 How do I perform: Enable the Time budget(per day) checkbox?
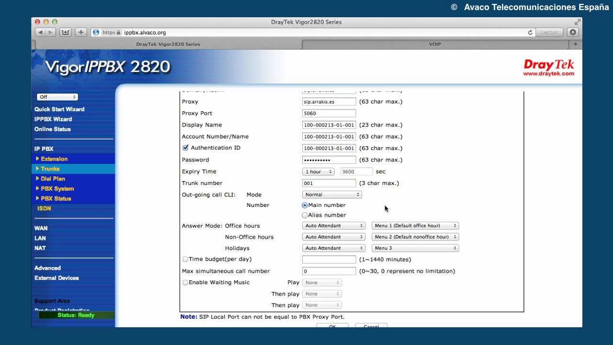tap(185, 259)
